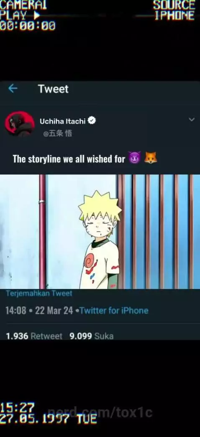Image resolution: width=200 pixels, height=437 pixels.
Task: View the 9.099 Suka list
Action: pyautogui.click(x=92, y=336)
